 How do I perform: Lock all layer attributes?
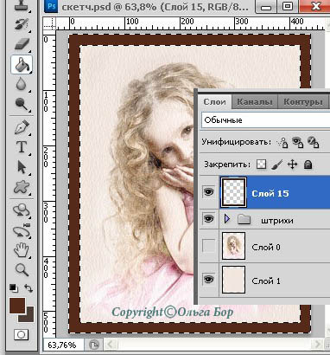click(x=308, y=165)
